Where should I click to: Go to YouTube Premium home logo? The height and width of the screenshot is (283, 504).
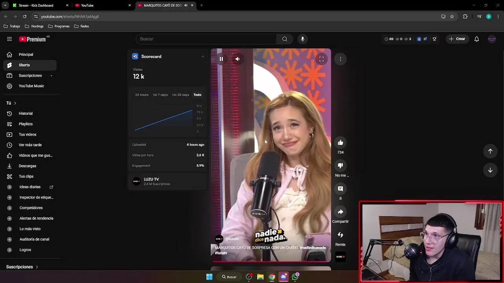(x=32, y=39)
